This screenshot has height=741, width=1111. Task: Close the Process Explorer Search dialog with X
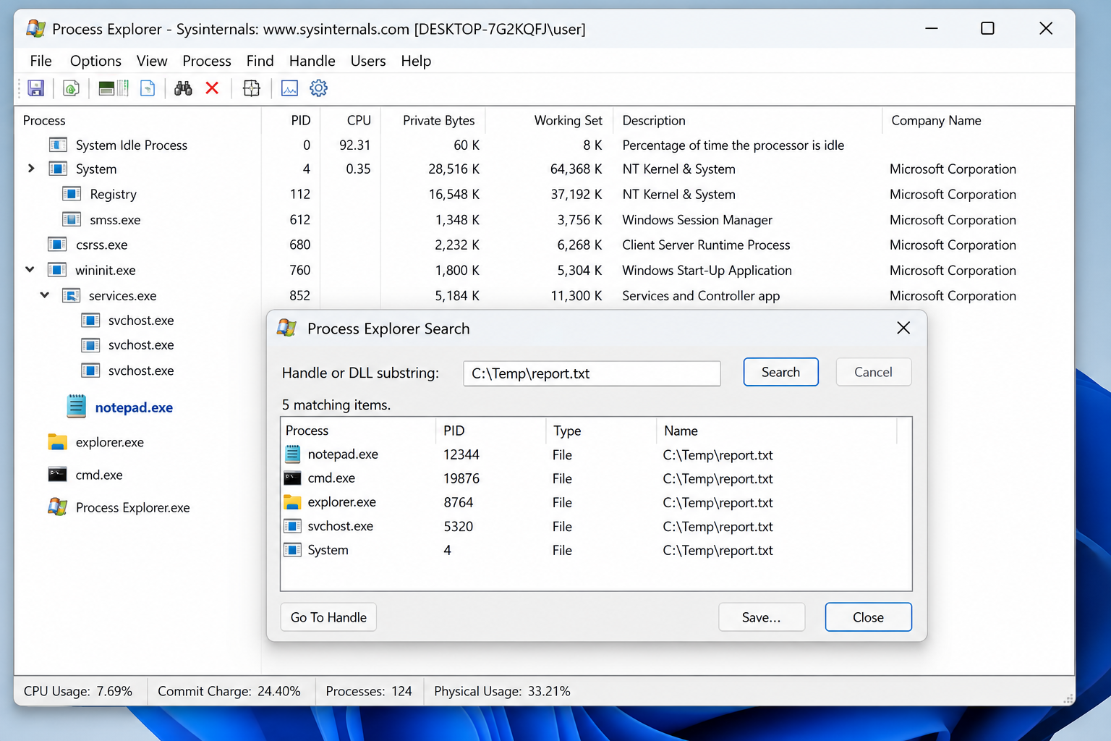[903, 328]
